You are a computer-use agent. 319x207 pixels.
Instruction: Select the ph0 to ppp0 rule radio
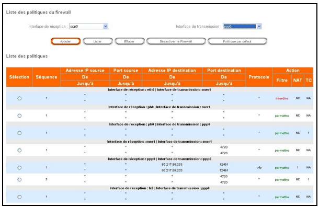19,133
